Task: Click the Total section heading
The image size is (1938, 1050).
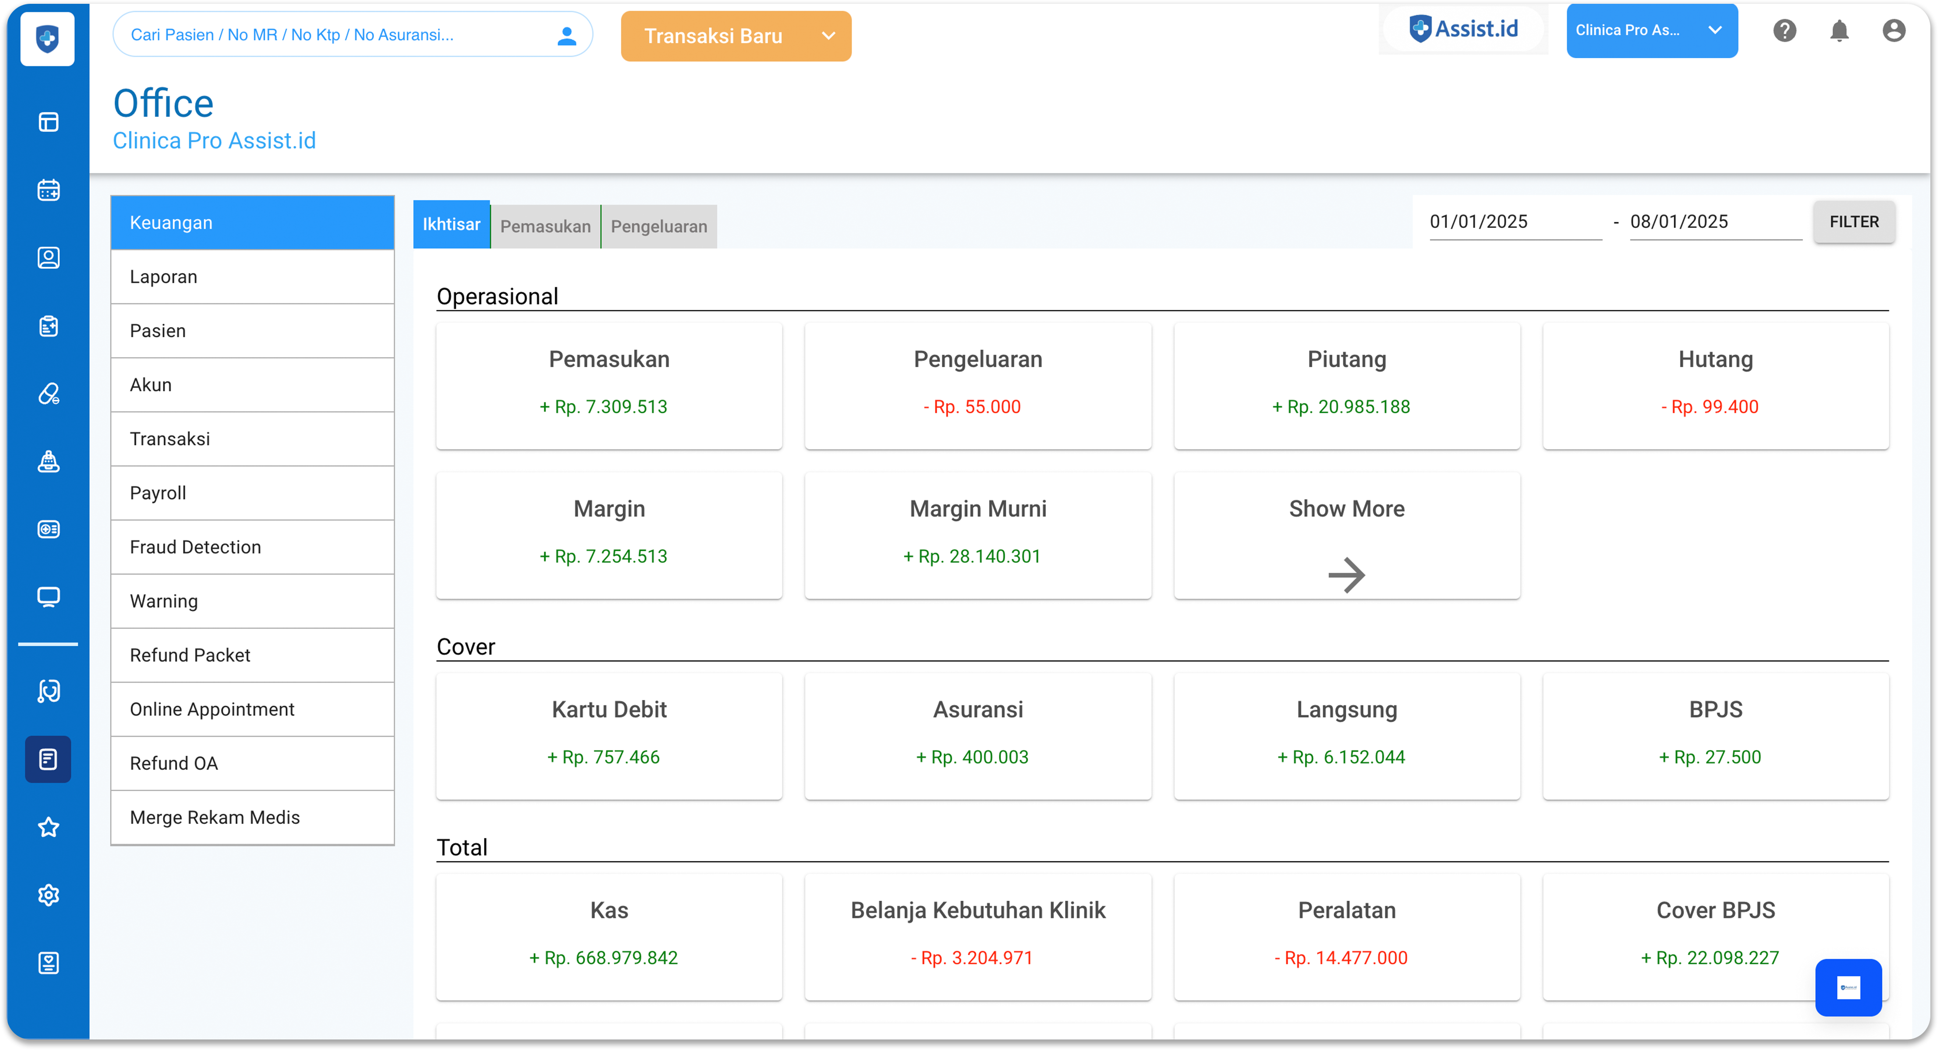Action: tap(462, 848)
